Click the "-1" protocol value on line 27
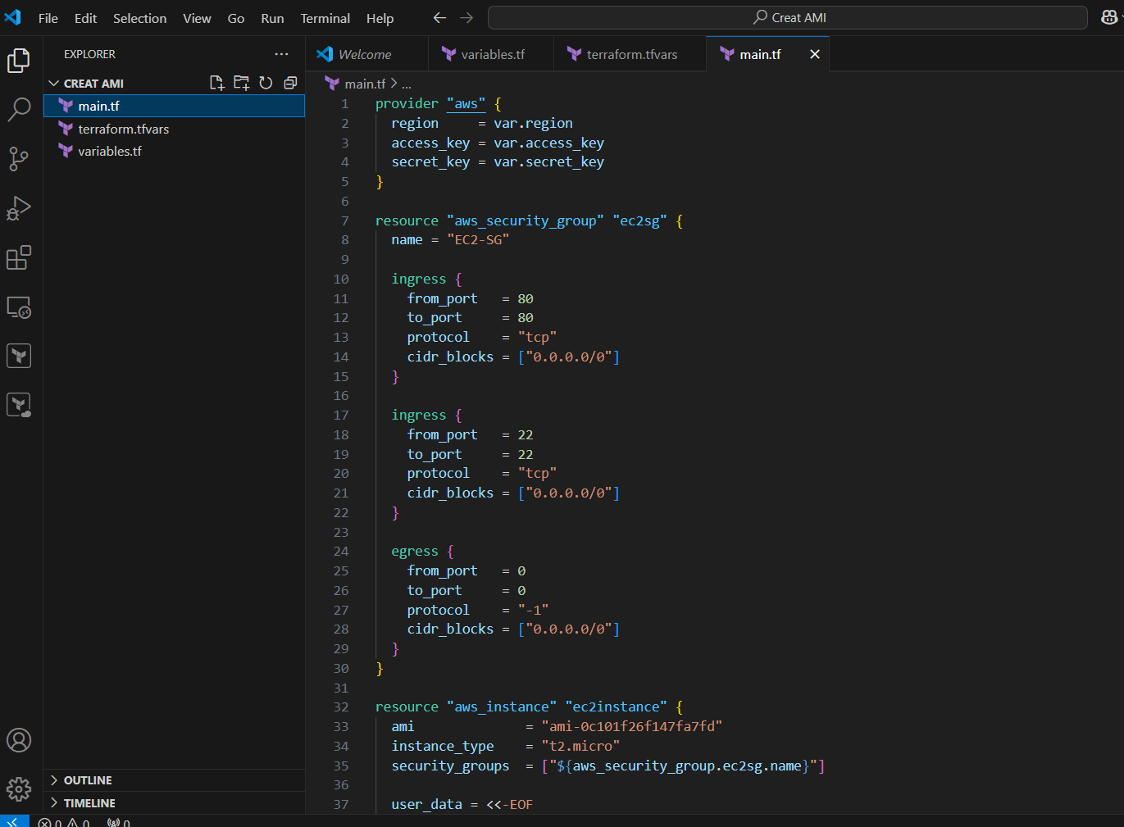This screenshot has width=1124, height=827. click(533, 610)
